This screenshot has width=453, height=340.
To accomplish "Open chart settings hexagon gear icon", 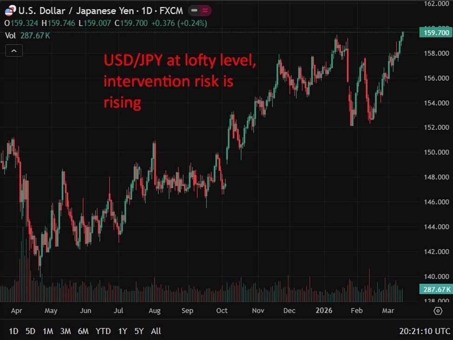I will 438,311.
